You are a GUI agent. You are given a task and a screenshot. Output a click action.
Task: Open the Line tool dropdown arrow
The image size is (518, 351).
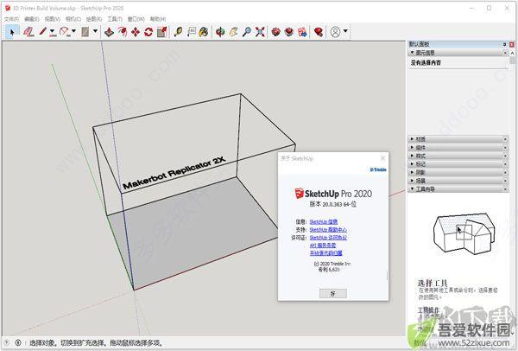(x=52, y=32)
